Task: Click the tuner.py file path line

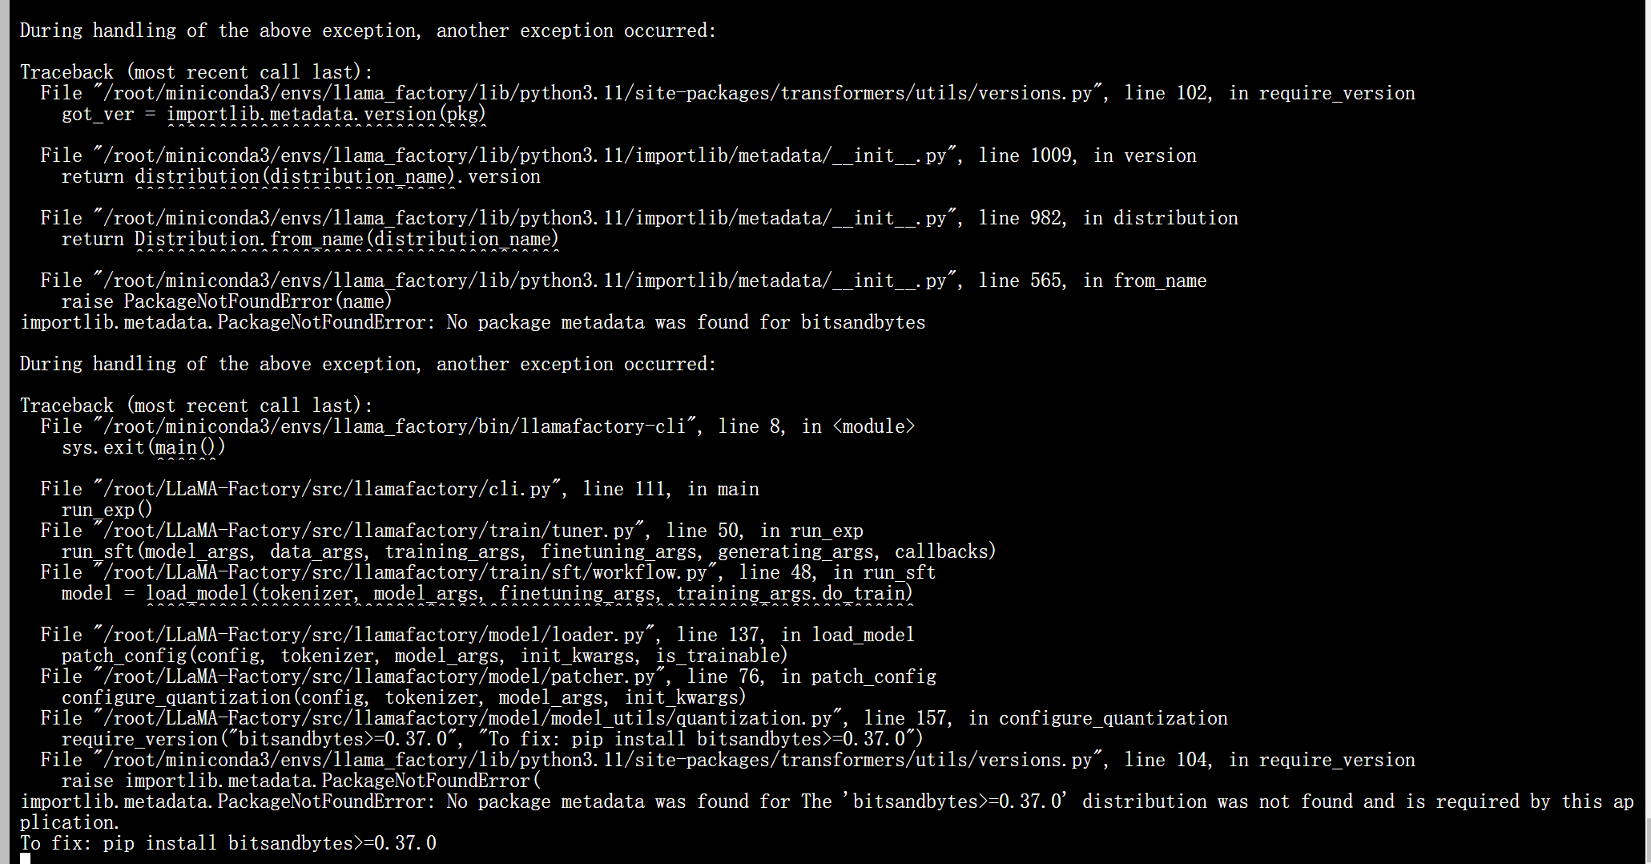Action: [x=370, y=531]
